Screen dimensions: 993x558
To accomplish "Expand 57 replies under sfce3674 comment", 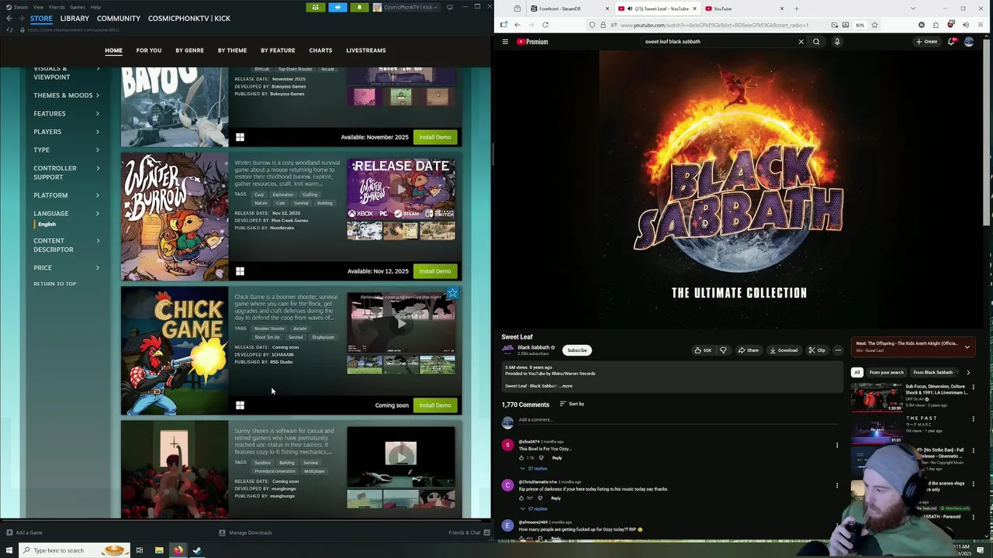I will (x=535, y=468).
